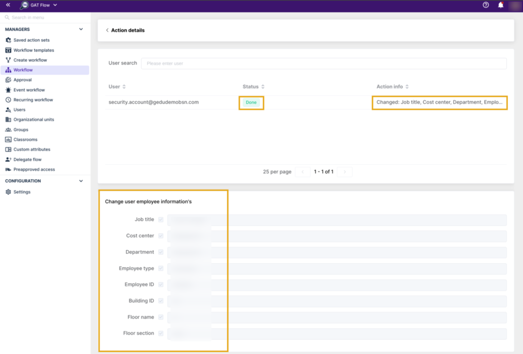The height and width of the screenshot is (354, 523).
Task: Collapse the MANAGERS section
Action: (x=81, y=30)
